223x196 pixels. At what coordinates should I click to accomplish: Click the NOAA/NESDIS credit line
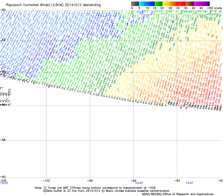[x=177, y=194]
